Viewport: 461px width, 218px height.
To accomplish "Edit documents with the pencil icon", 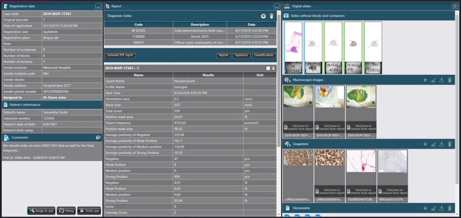I will point(433,208).
